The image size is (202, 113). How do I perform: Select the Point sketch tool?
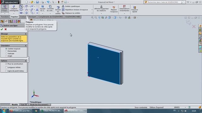coord(37,13)
